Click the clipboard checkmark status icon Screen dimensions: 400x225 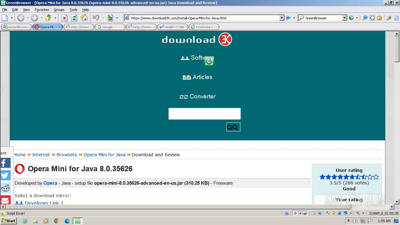tap(333, 213)
